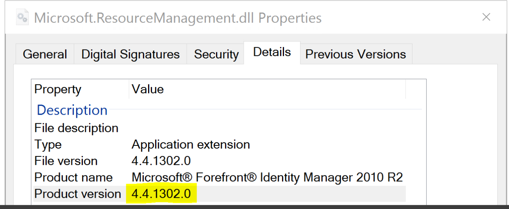The image size is (509, 209).
Task: Open the Previous Versions tab
Action: [356, 54]
